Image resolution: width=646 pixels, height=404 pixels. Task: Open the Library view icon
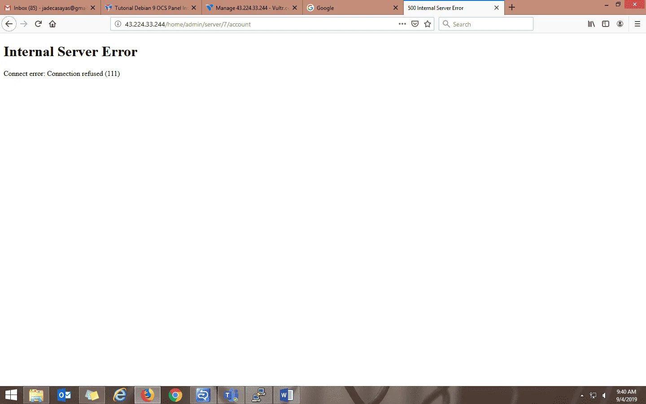(591, 24)
